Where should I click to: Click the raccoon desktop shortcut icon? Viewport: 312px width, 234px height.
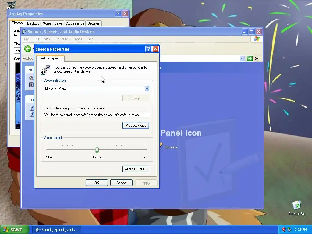pyautogui.click(x=11, y=5)
